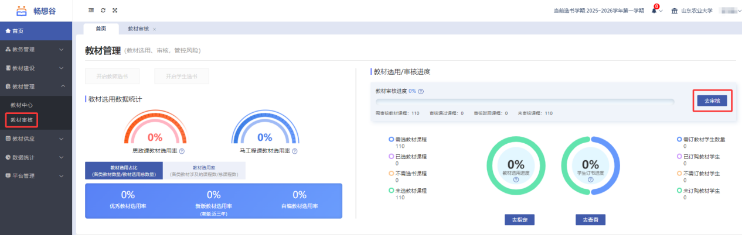This screenshot has width=742, height=235.
Task: Click the sidebar collapse menu icon
Action: 91,11
